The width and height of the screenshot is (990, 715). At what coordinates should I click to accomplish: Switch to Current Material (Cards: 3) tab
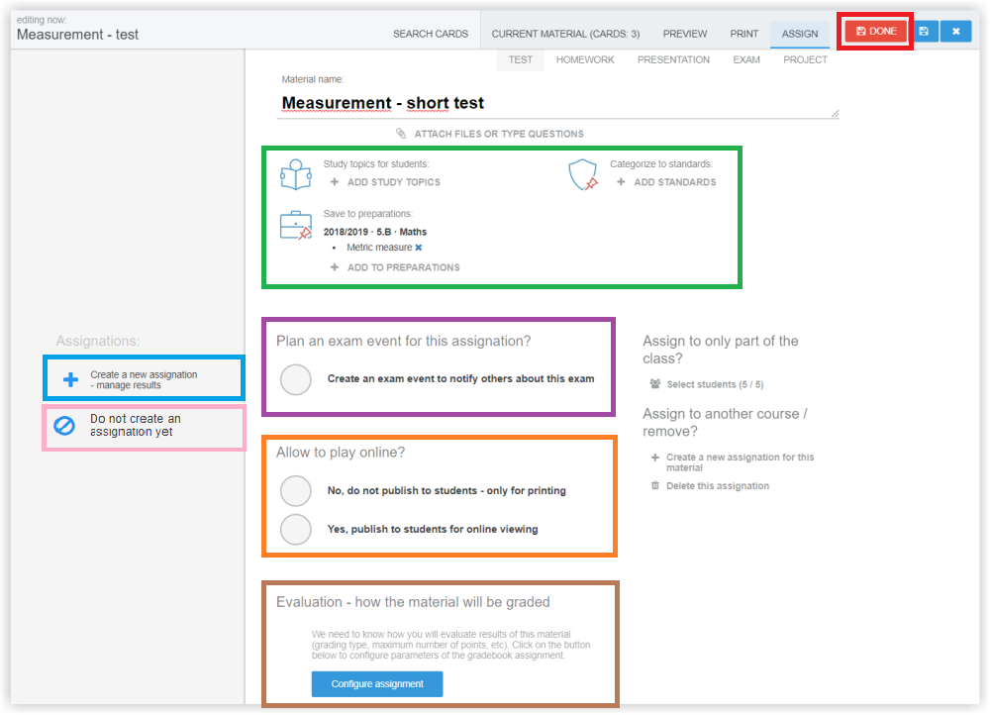pyautogui.click(x=565, y=34)
